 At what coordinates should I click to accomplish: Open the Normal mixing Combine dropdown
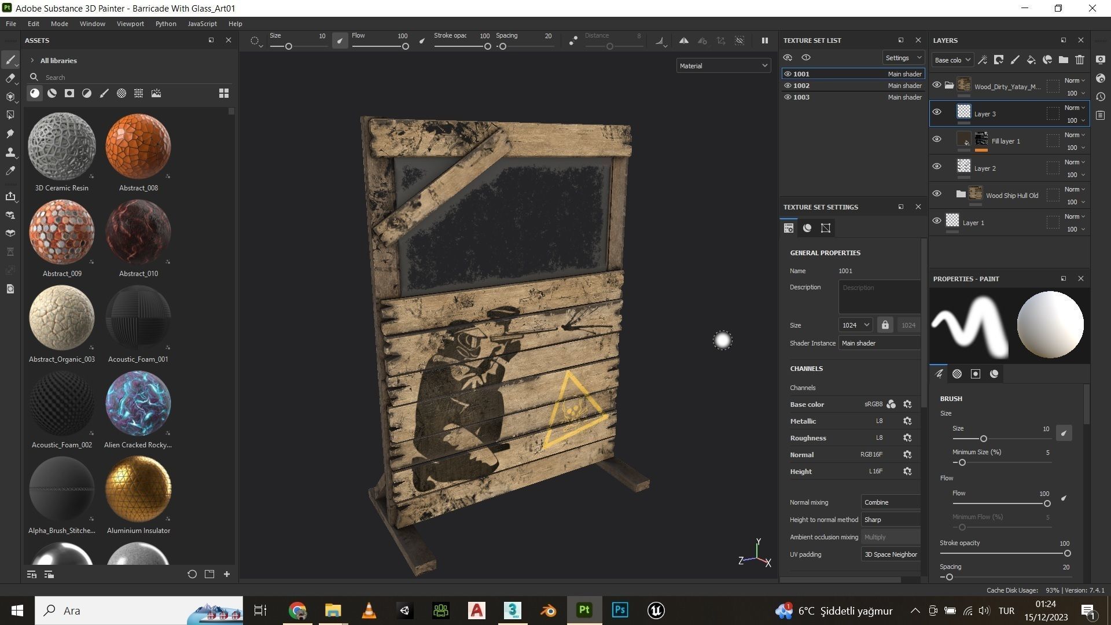coord(891,502)
